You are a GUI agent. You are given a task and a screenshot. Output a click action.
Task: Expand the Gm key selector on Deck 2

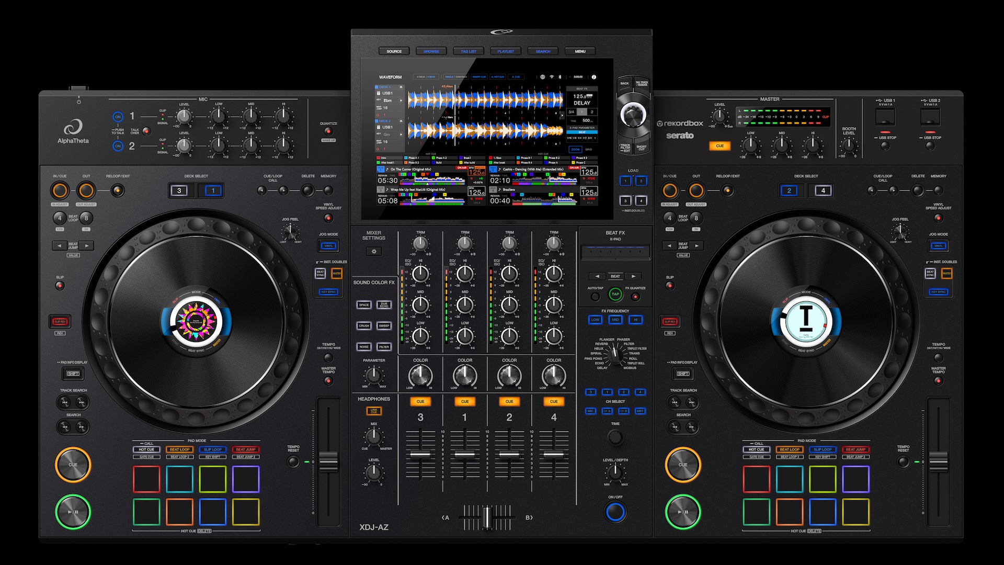(x=402, y=134)
